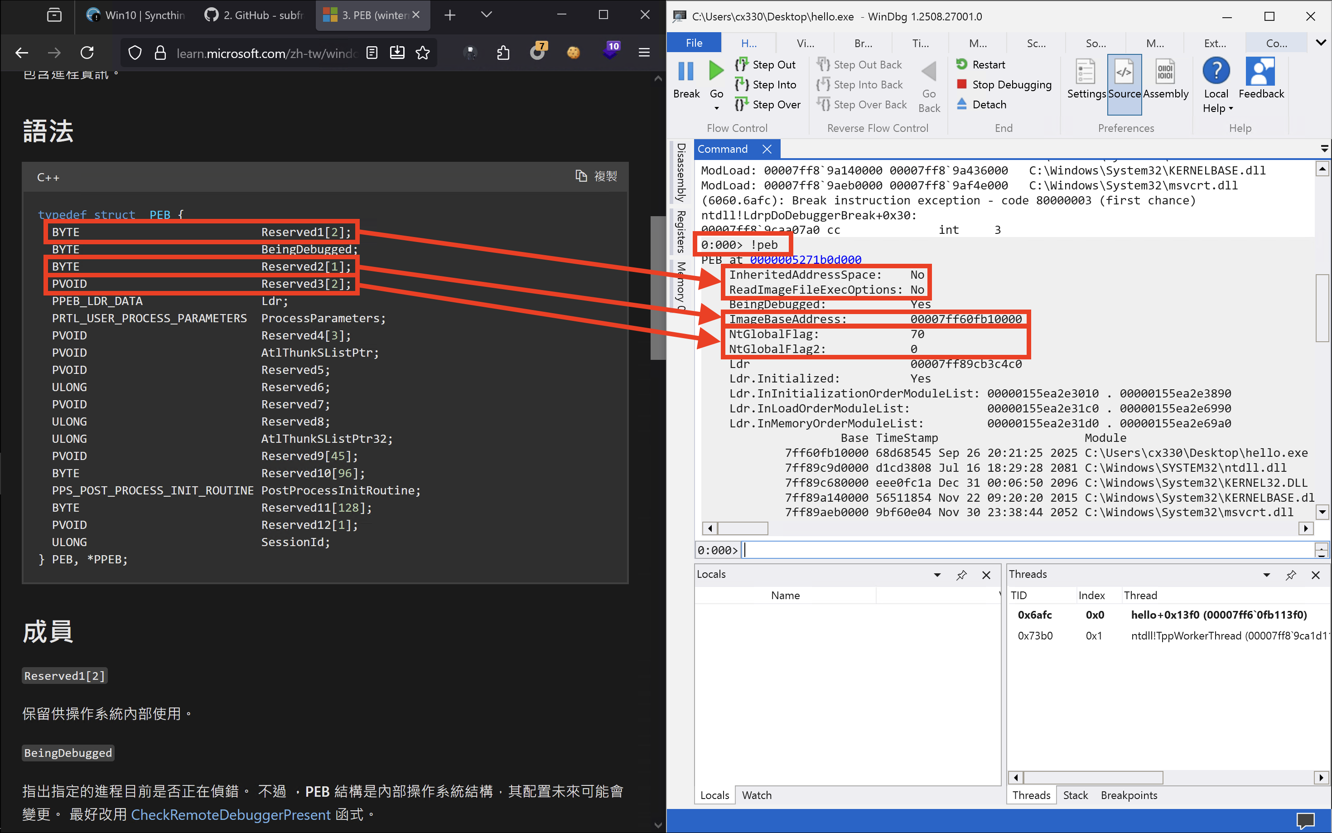Close the Command tab

coord(767,149)
